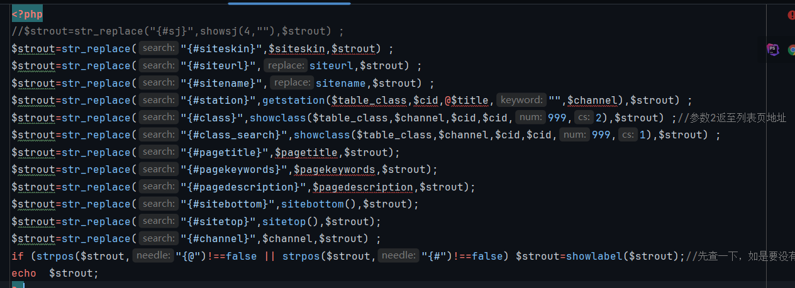This screenshot has width=795, height=288.
Task: Click the first 'needle:' hint in strpos
Action: pos(153,255)
